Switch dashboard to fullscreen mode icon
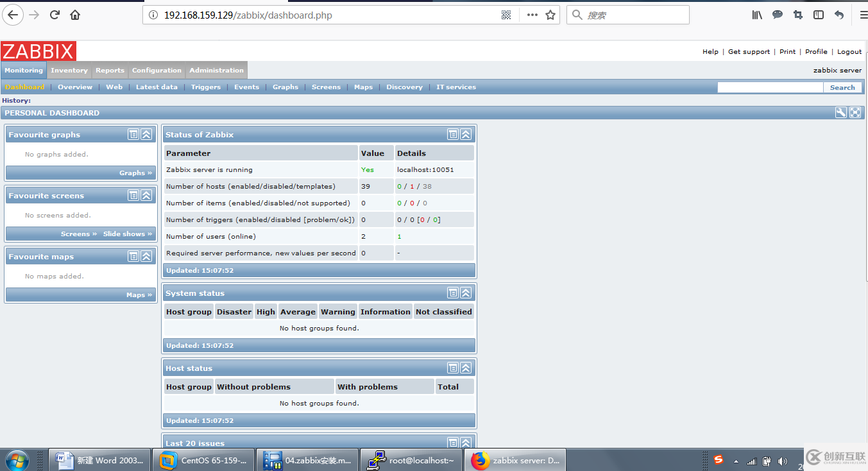The width and height of the screenshot is (868, 471). click(855, 112)
